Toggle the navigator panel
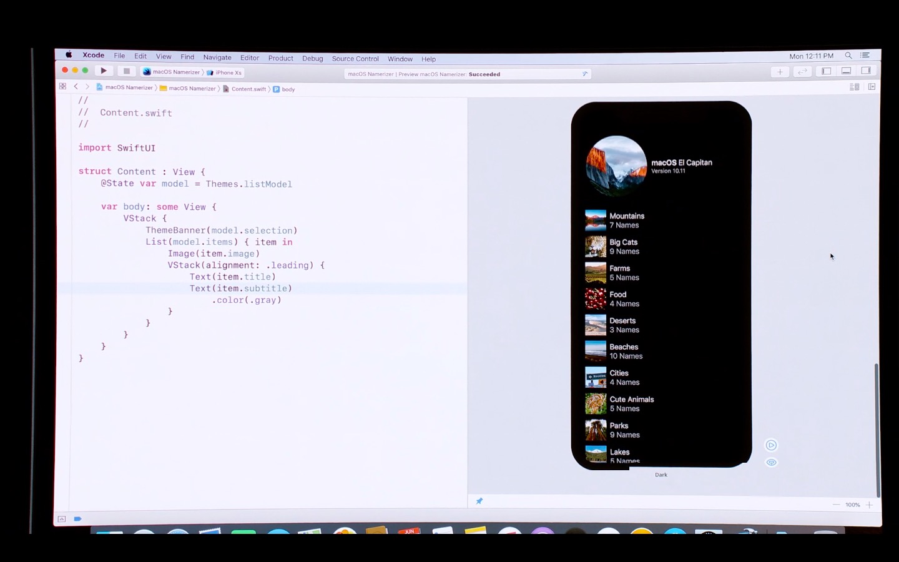The width and height of the screenshot is (899, 562). tap(826, 71)
